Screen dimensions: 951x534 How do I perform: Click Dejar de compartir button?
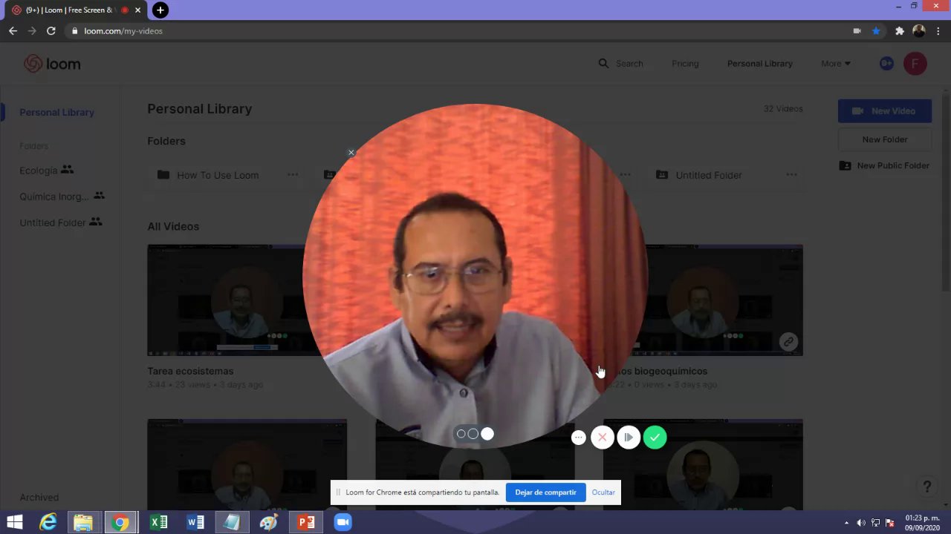(545, 492)
